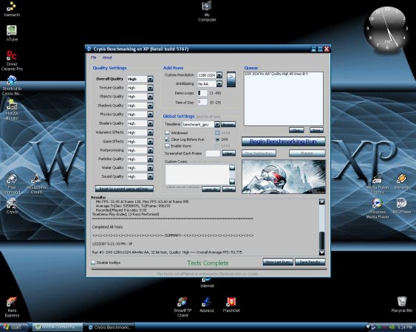Check the Disable tooltips box
This screenshot has height=332, width=416.
[x=93, y=263]
